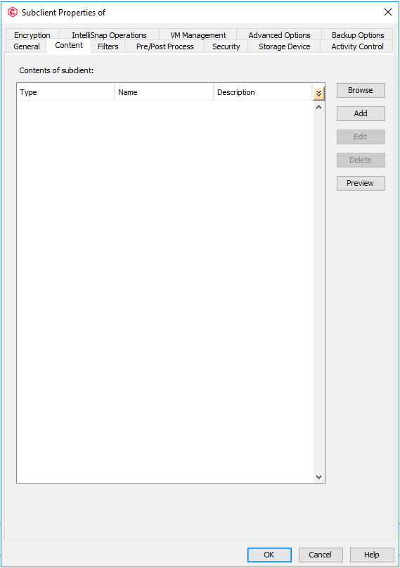This screenshot has width=400, height=568.
Task: Sort by the Name column header
Action: tap(164, 92)
